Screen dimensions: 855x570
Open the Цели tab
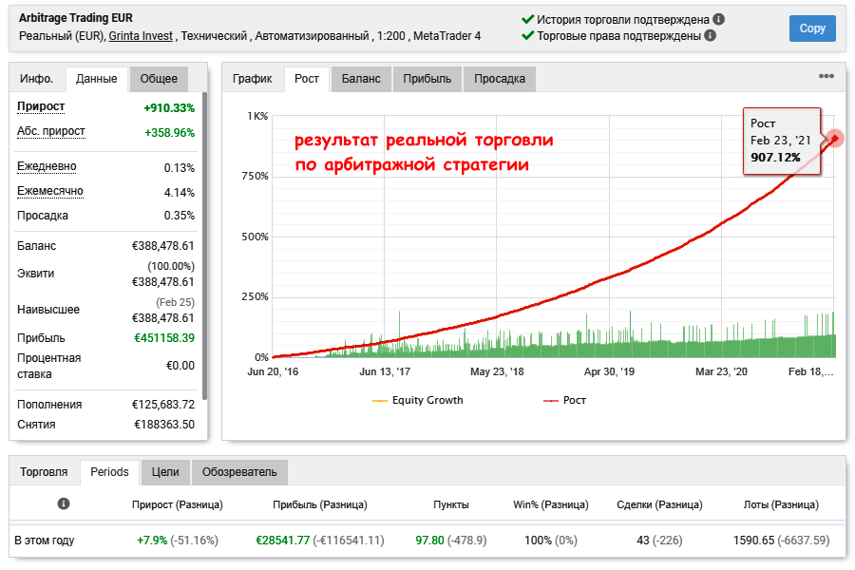tap(165, 471)
